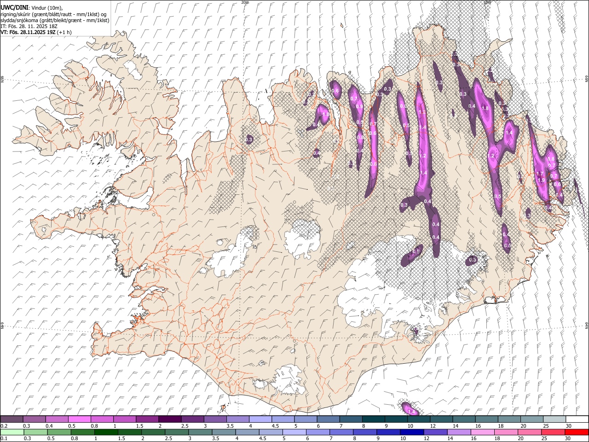Click the '20W' longitude label at the top
589x442 pixels.
point(244,2)
